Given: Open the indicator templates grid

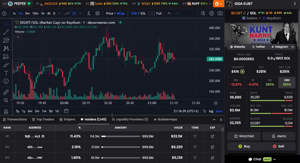Looking at the screenshot, I should [97, 13].
